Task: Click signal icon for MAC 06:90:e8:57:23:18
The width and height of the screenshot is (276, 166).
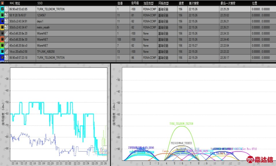Action: tap(6, 58)
